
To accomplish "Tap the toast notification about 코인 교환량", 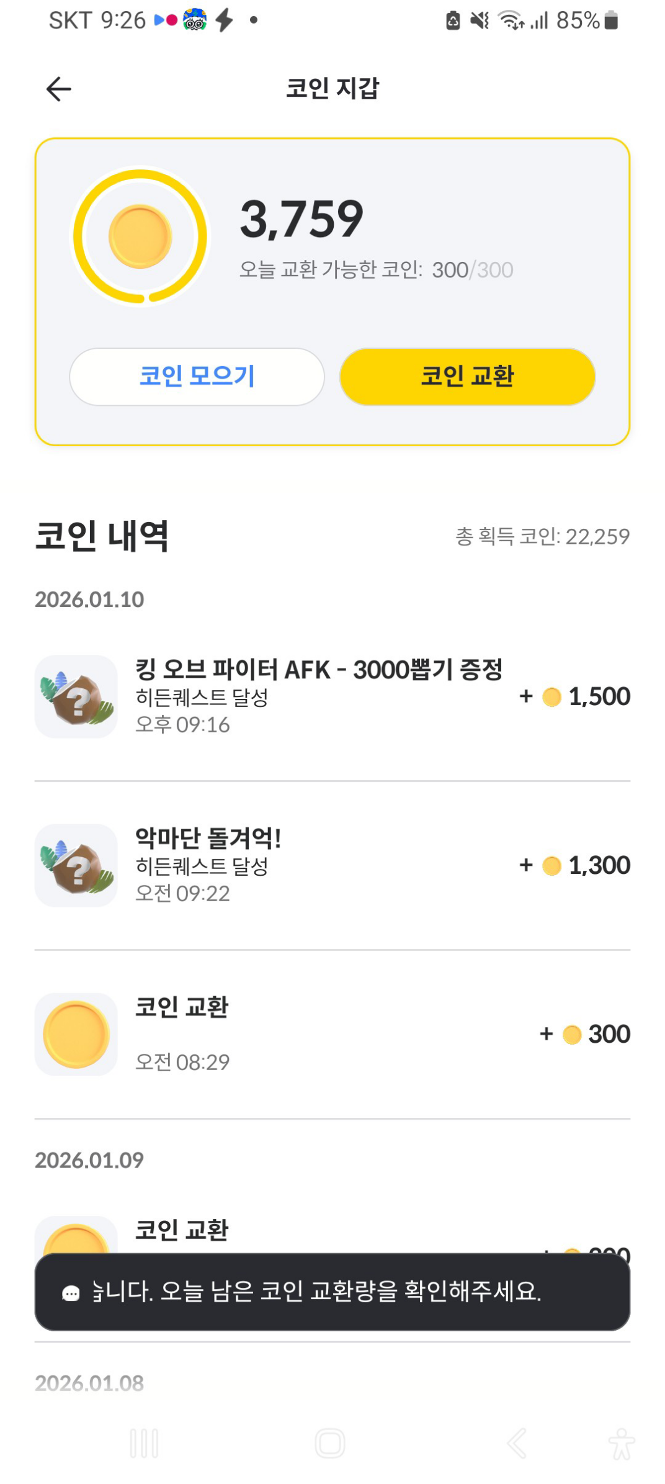I will (x=332, y=1292).
